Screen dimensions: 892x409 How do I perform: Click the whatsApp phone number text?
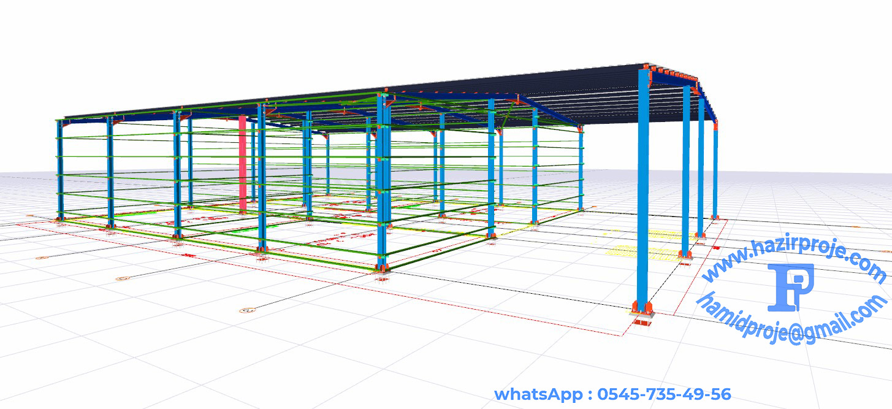[x=612, y=394]
